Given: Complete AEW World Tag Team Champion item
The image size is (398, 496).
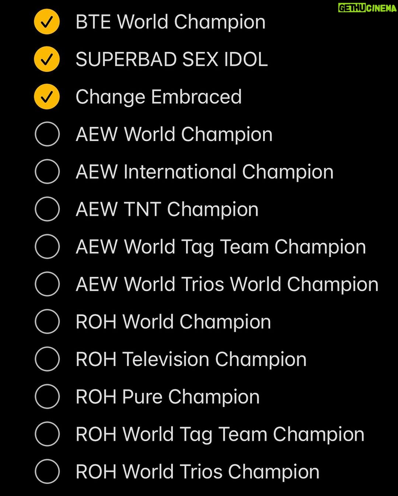Looking at the screenshot, I should [47, 247].
